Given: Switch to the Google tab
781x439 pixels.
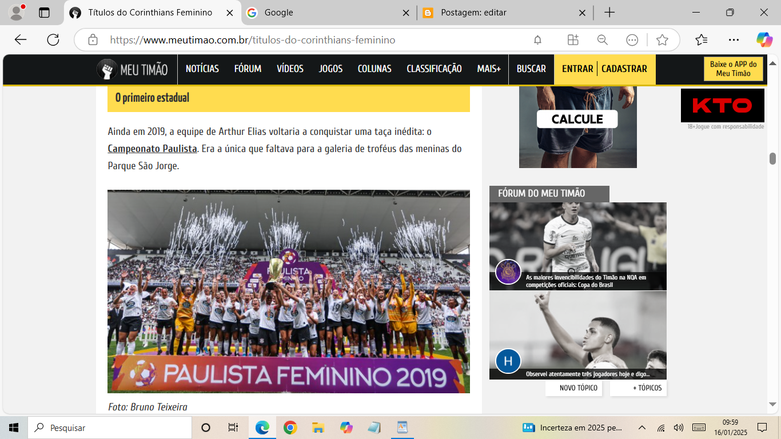Looking at the screenshot, I should pyautogui.click(x=328, y=13).
